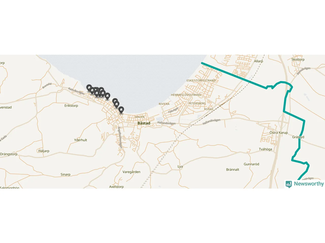Click the Kattviksvägen road name

pos(76,91)
